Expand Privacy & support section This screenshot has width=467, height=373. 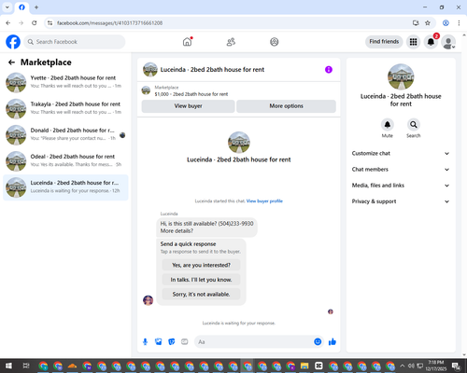(x=401, y=201)
